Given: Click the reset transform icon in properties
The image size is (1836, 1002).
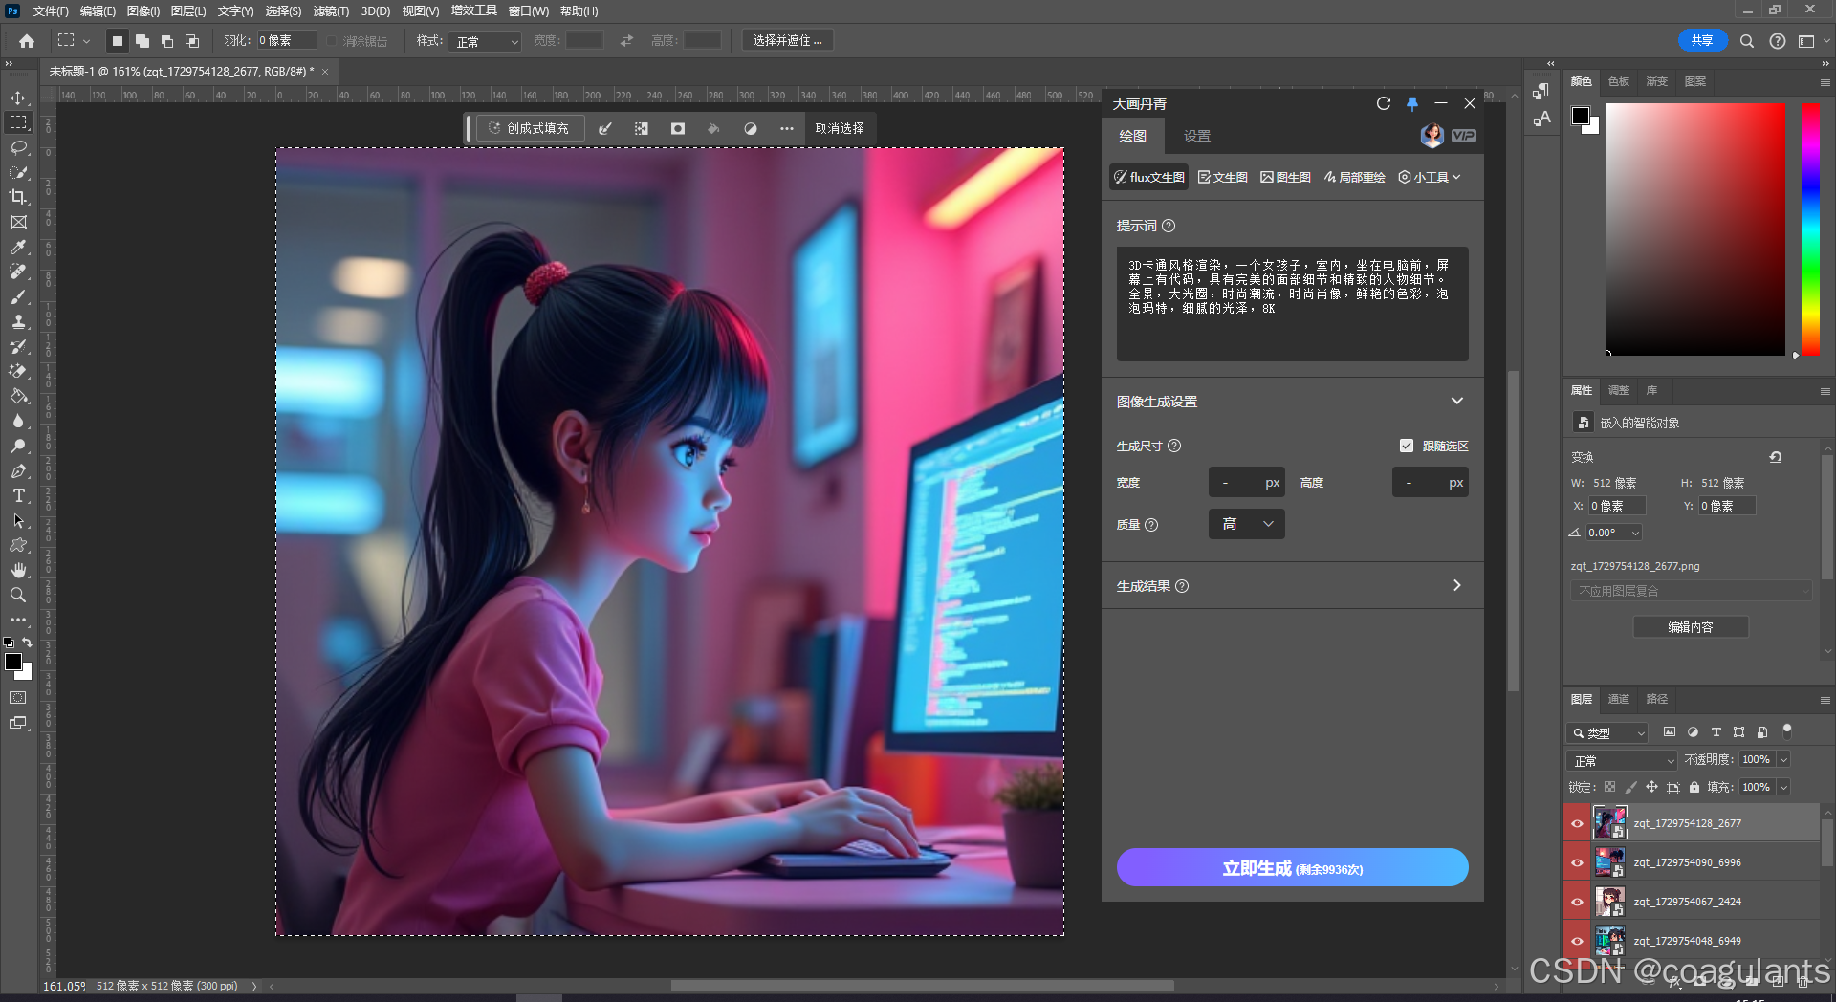Looking at the screenshot, I should click(x=1776, y=457).
